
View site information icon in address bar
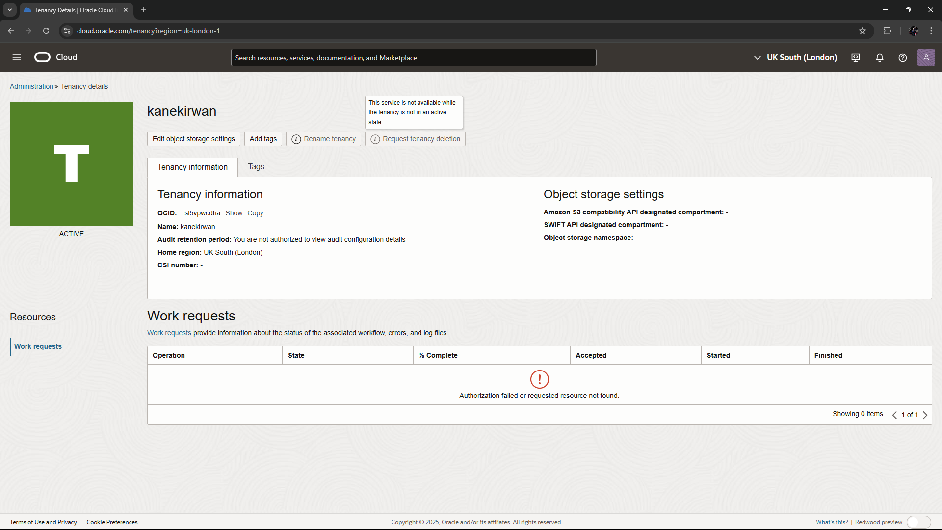pos(67,31)
